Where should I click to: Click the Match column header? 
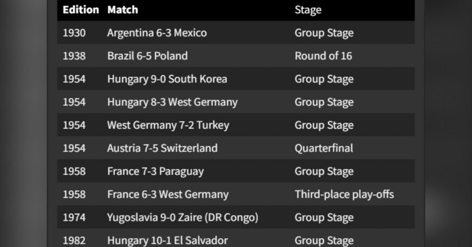123,10
